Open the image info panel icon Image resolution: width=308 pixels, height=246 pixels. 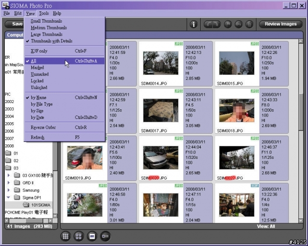tap(193, 25)
